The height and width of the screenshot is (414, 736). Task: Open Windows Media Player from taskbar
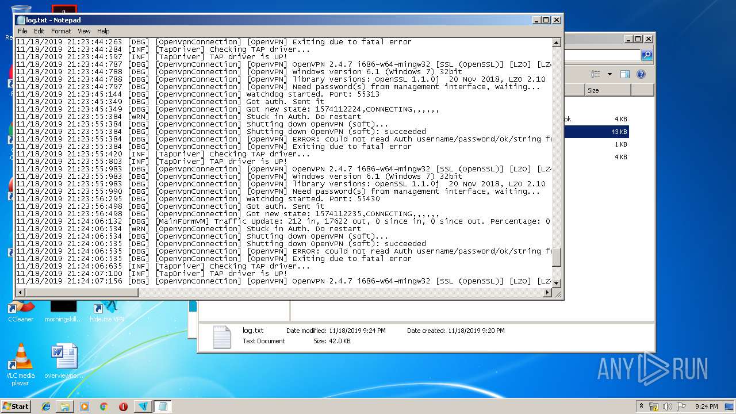(x=85, y=407)
